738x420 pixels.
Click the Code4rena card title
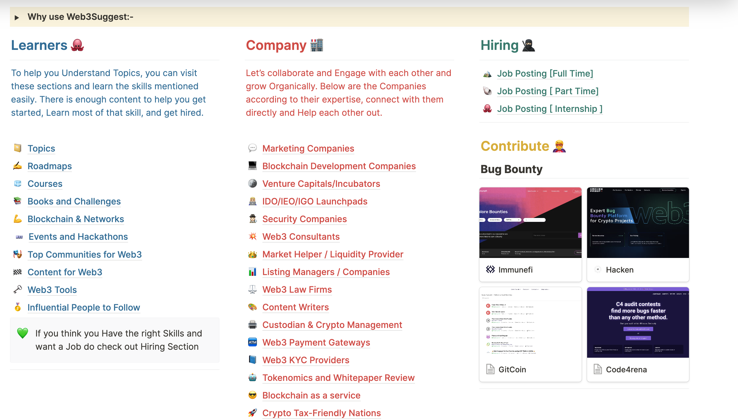pyautogui.click(x=626, y=370)
